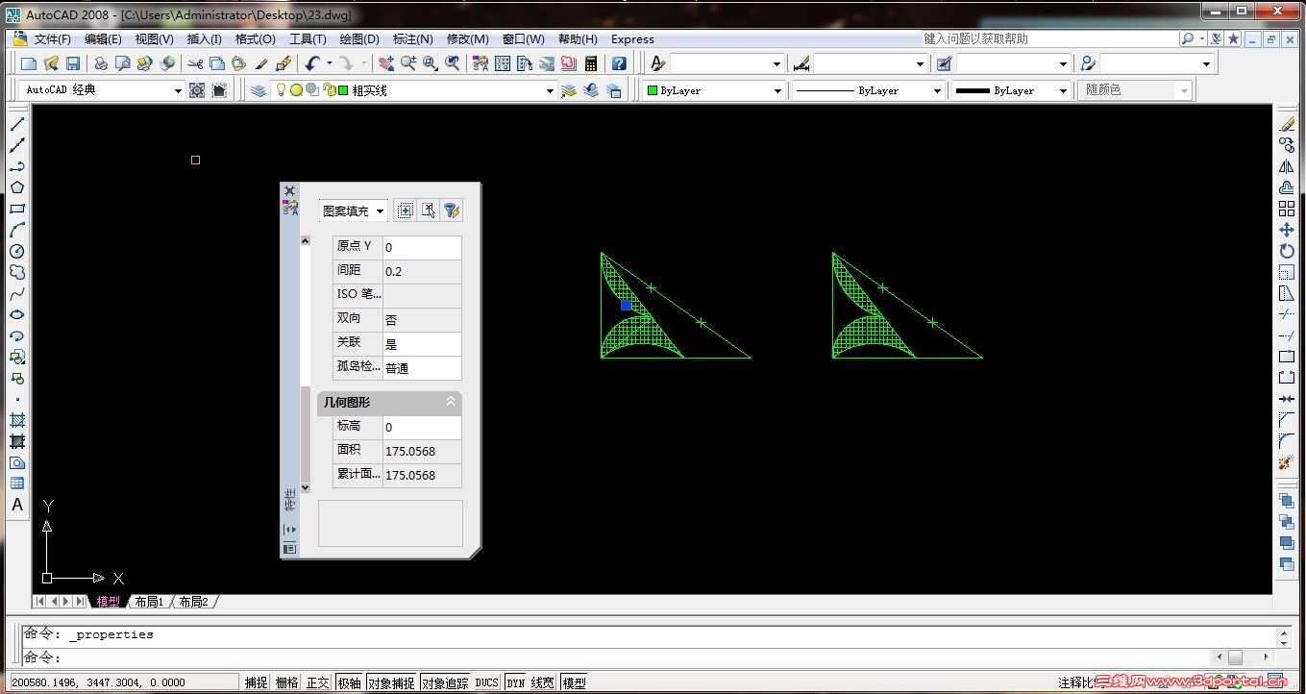Click the 标高 value field
Screen dimensions: 1306x694
(422, 428)
